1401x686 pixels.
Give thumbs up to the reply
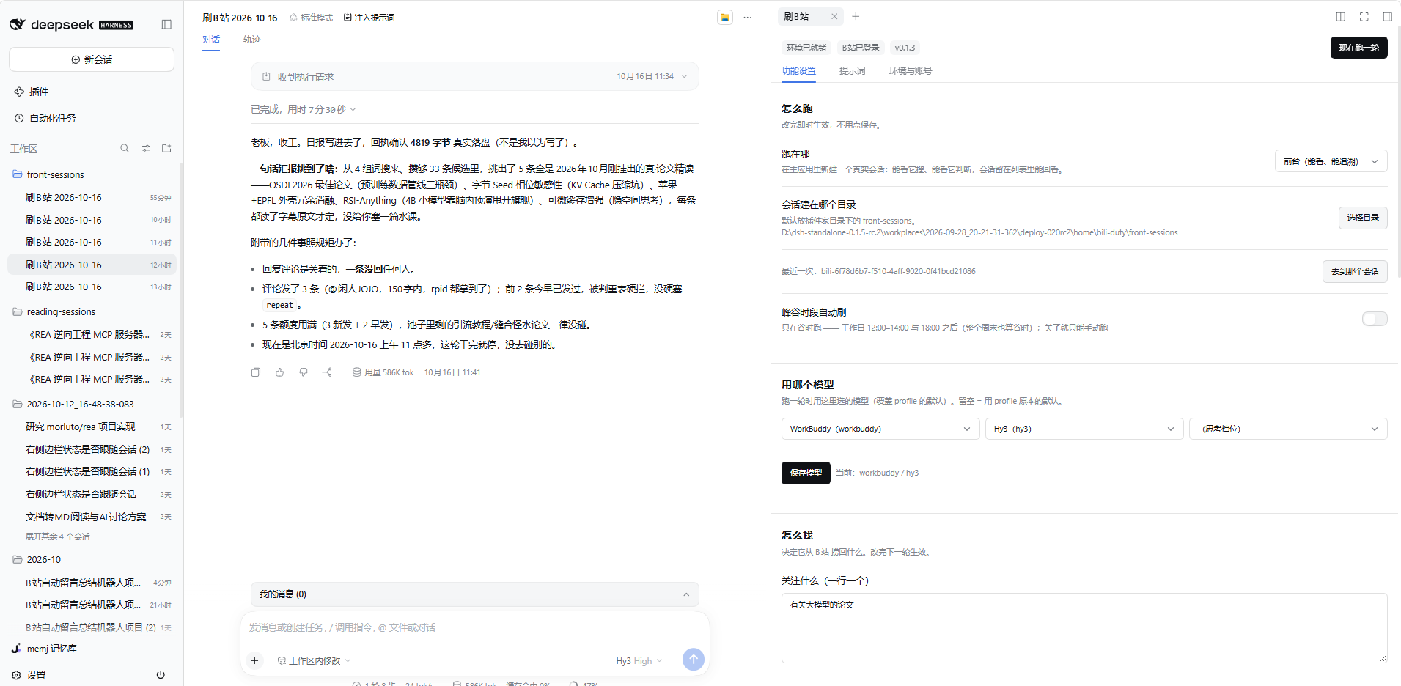279,372
